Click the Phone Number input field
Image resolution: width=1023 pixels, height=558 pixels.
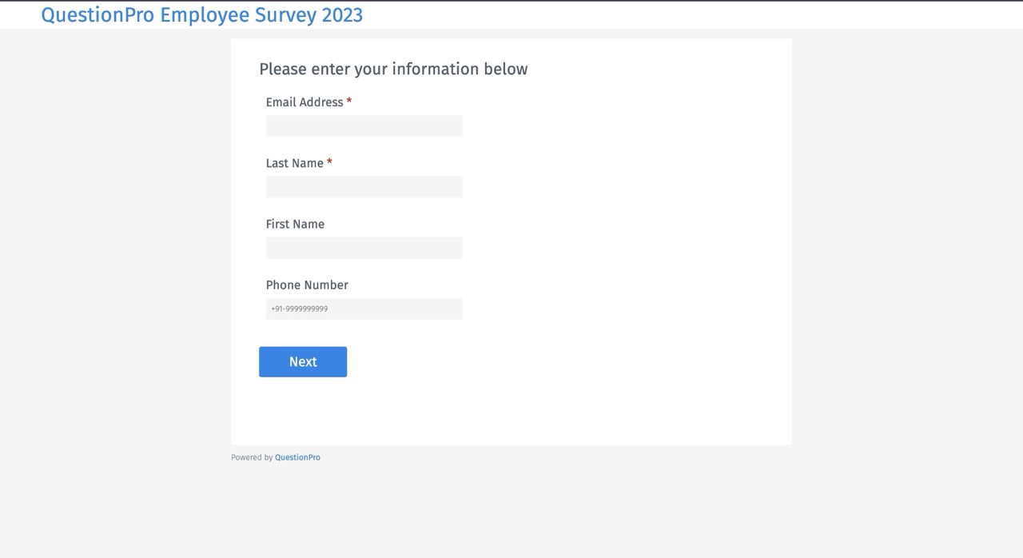tap(364, 309)
